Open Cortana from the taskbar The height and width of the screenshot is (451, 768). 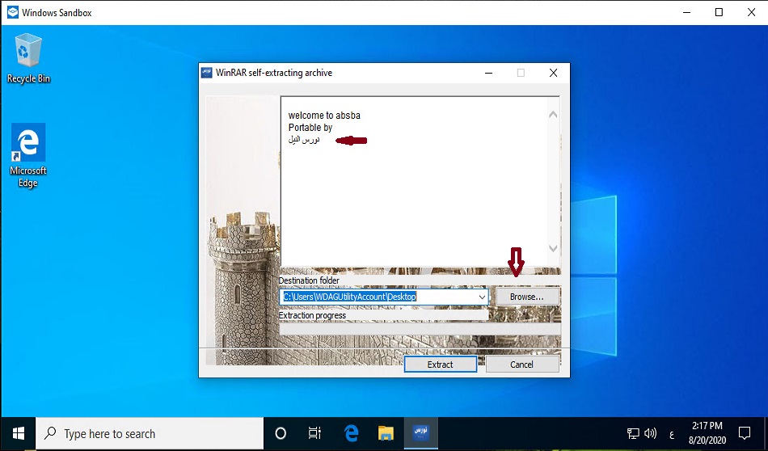(281, 433)
